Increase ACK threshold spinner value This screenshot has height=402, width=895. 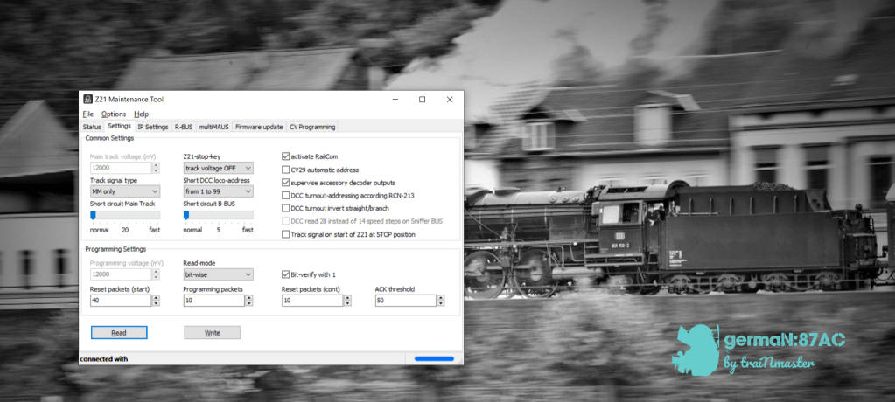439,297
